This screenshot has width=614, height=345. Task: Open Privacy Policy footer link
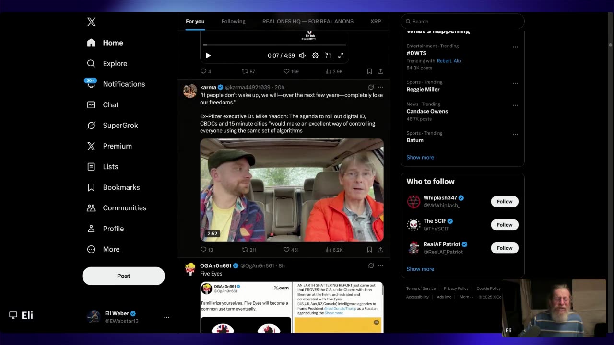coord(456,288)
